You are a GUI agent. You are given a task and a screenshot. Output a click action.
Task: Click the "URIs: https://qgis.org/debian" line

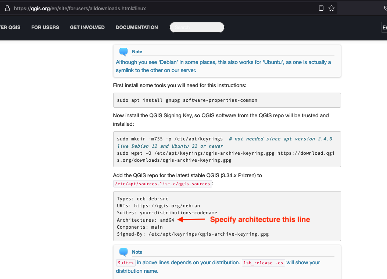pyautogui.click(x=158, y=206)
